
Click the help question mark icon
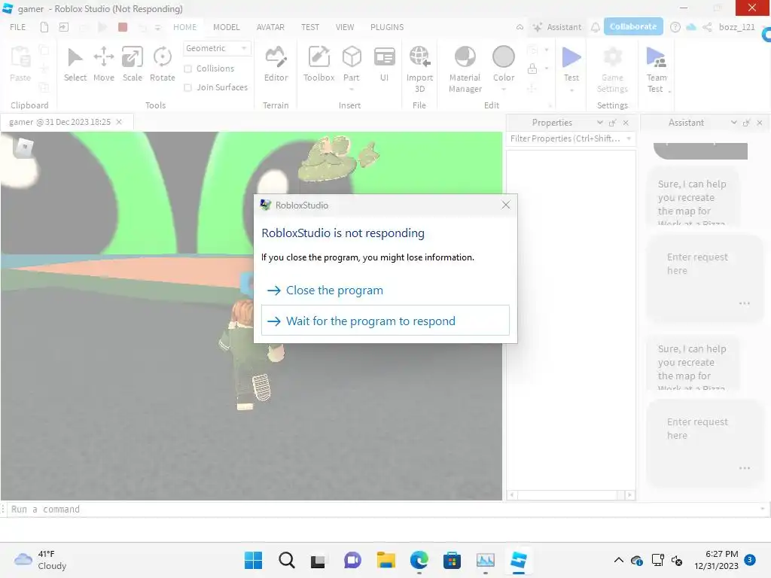[675, 27]
